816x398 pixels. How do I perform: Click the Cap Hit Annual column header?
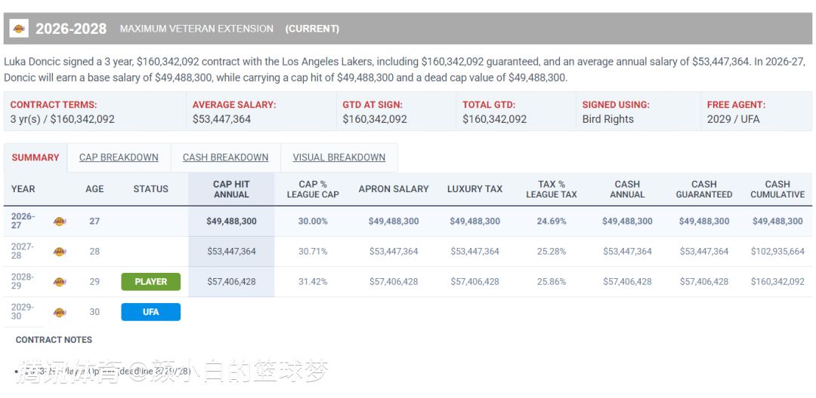[231, 189]
